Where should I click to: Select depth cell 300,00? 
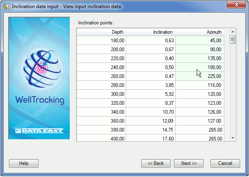tap(101, 94)
